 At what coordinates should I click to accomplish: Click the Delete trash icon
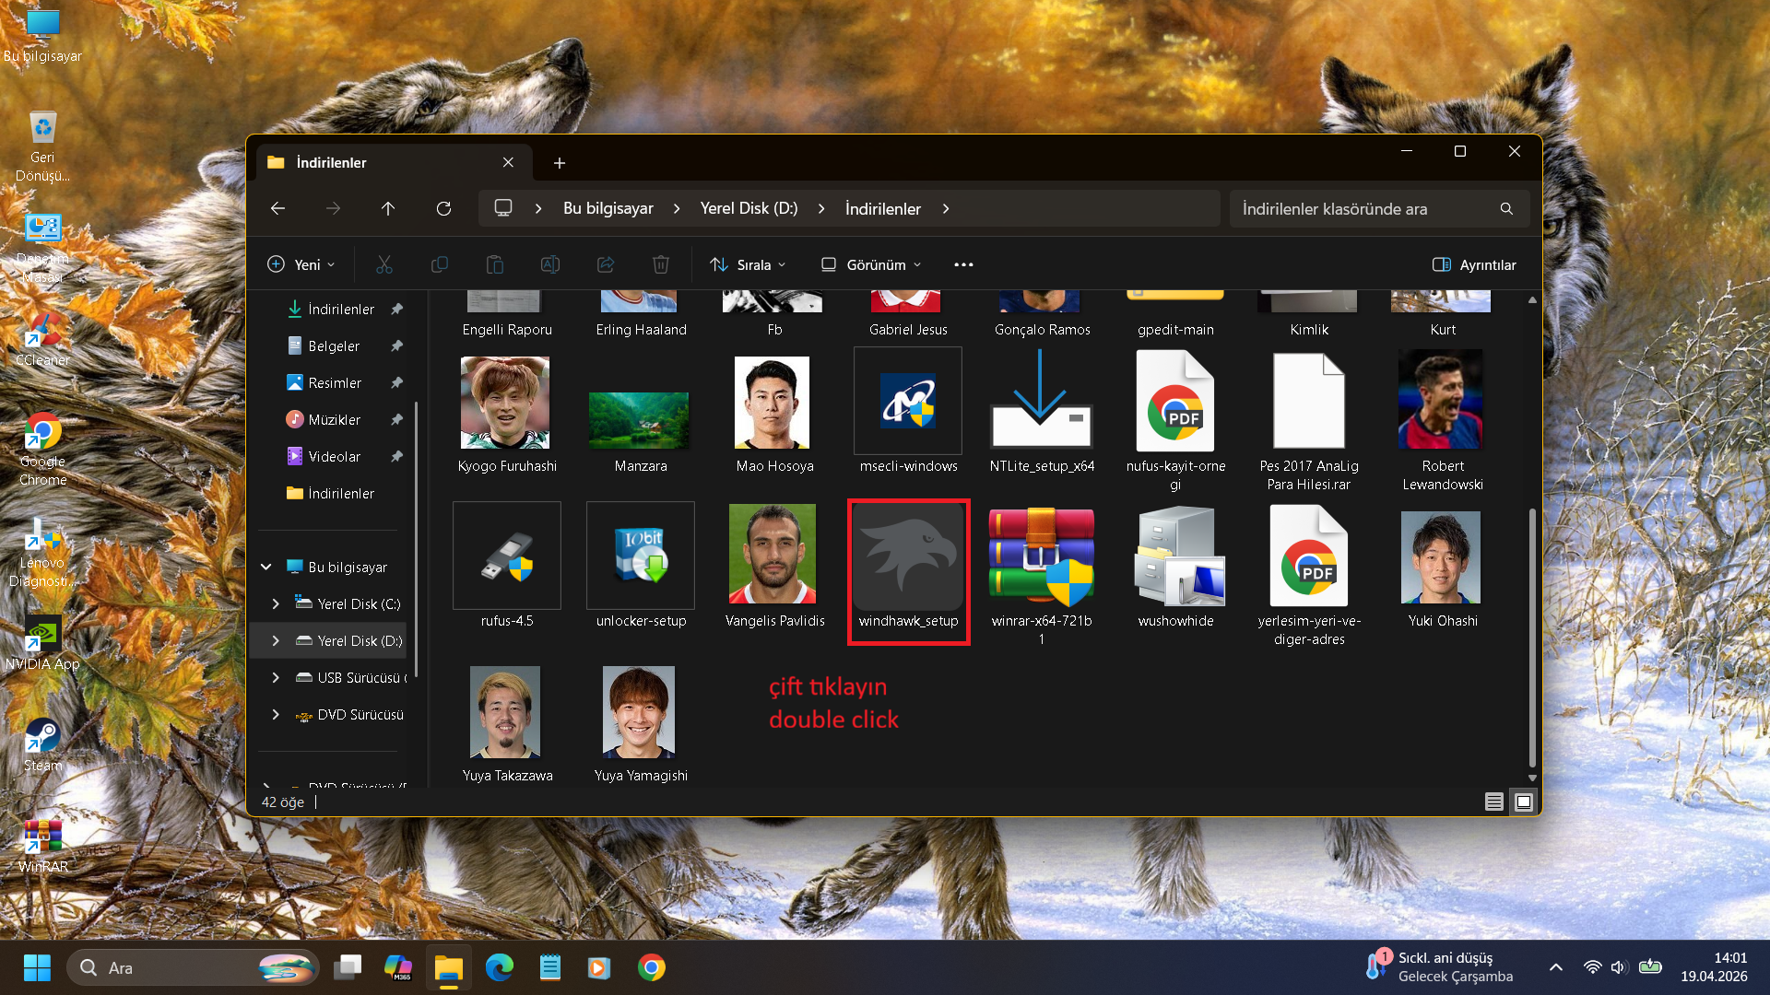coord(661,264)
